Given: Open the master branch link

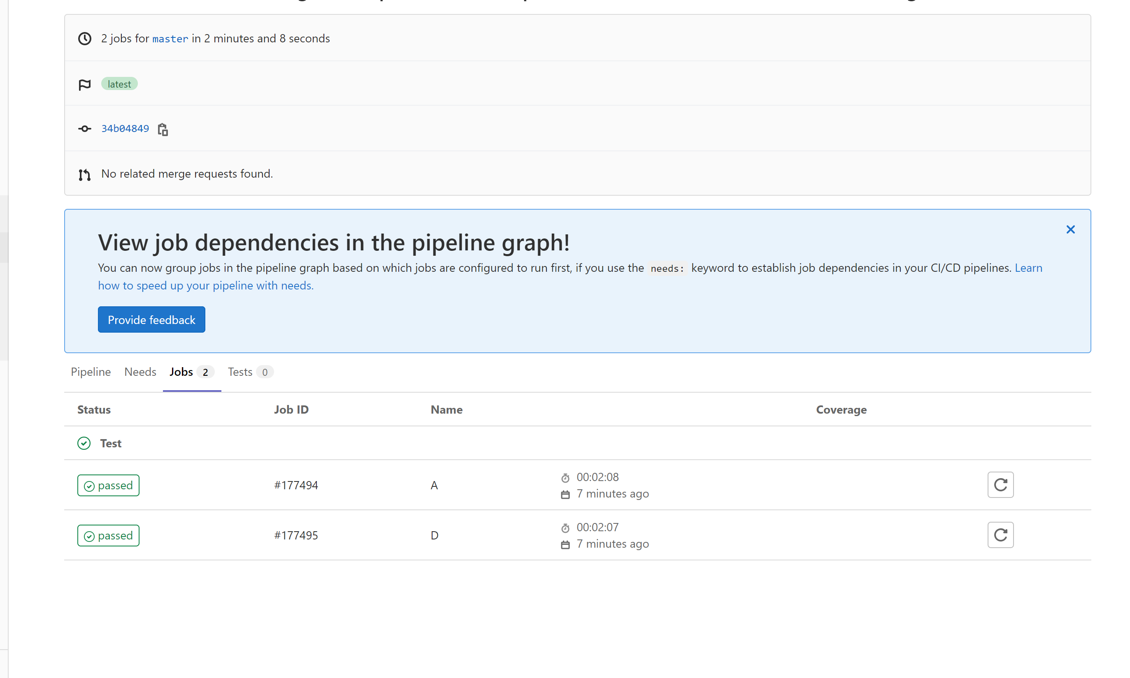Looking at the screenshot, I should 170,39.
